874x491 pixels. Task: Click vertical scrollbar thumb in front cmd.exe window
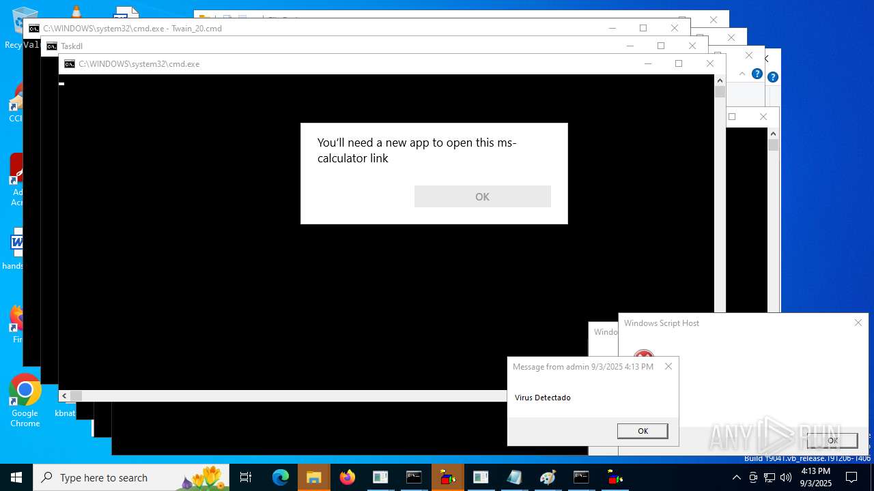[720, 92]
